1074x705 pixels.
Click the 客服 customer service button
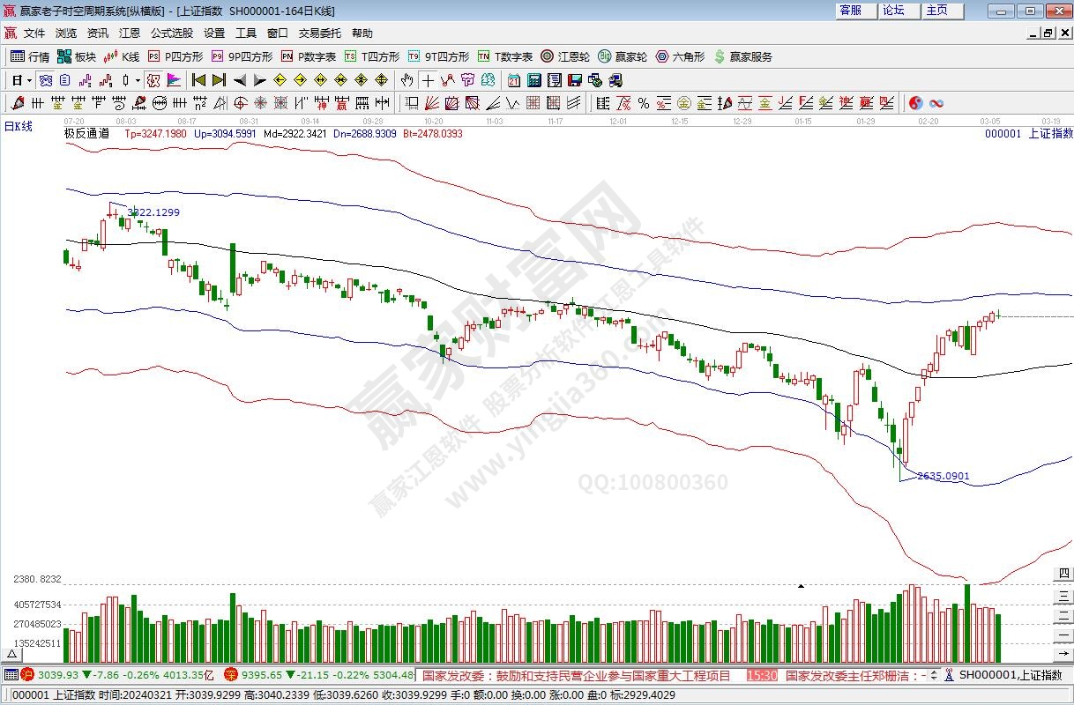(x=850, y=11)
